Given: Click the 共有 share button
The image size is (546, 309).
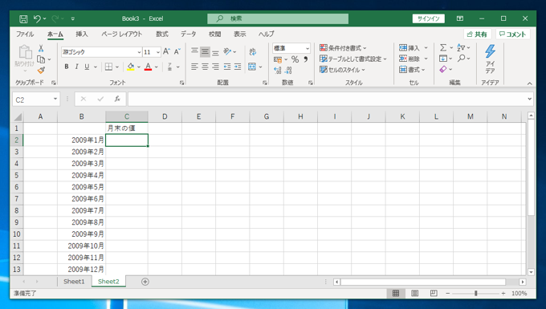Looking at the screenshot, I should (477, 34).
